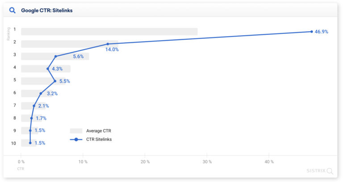
Task: Click the 3.2% data point at rank 6
Action: 41,93
